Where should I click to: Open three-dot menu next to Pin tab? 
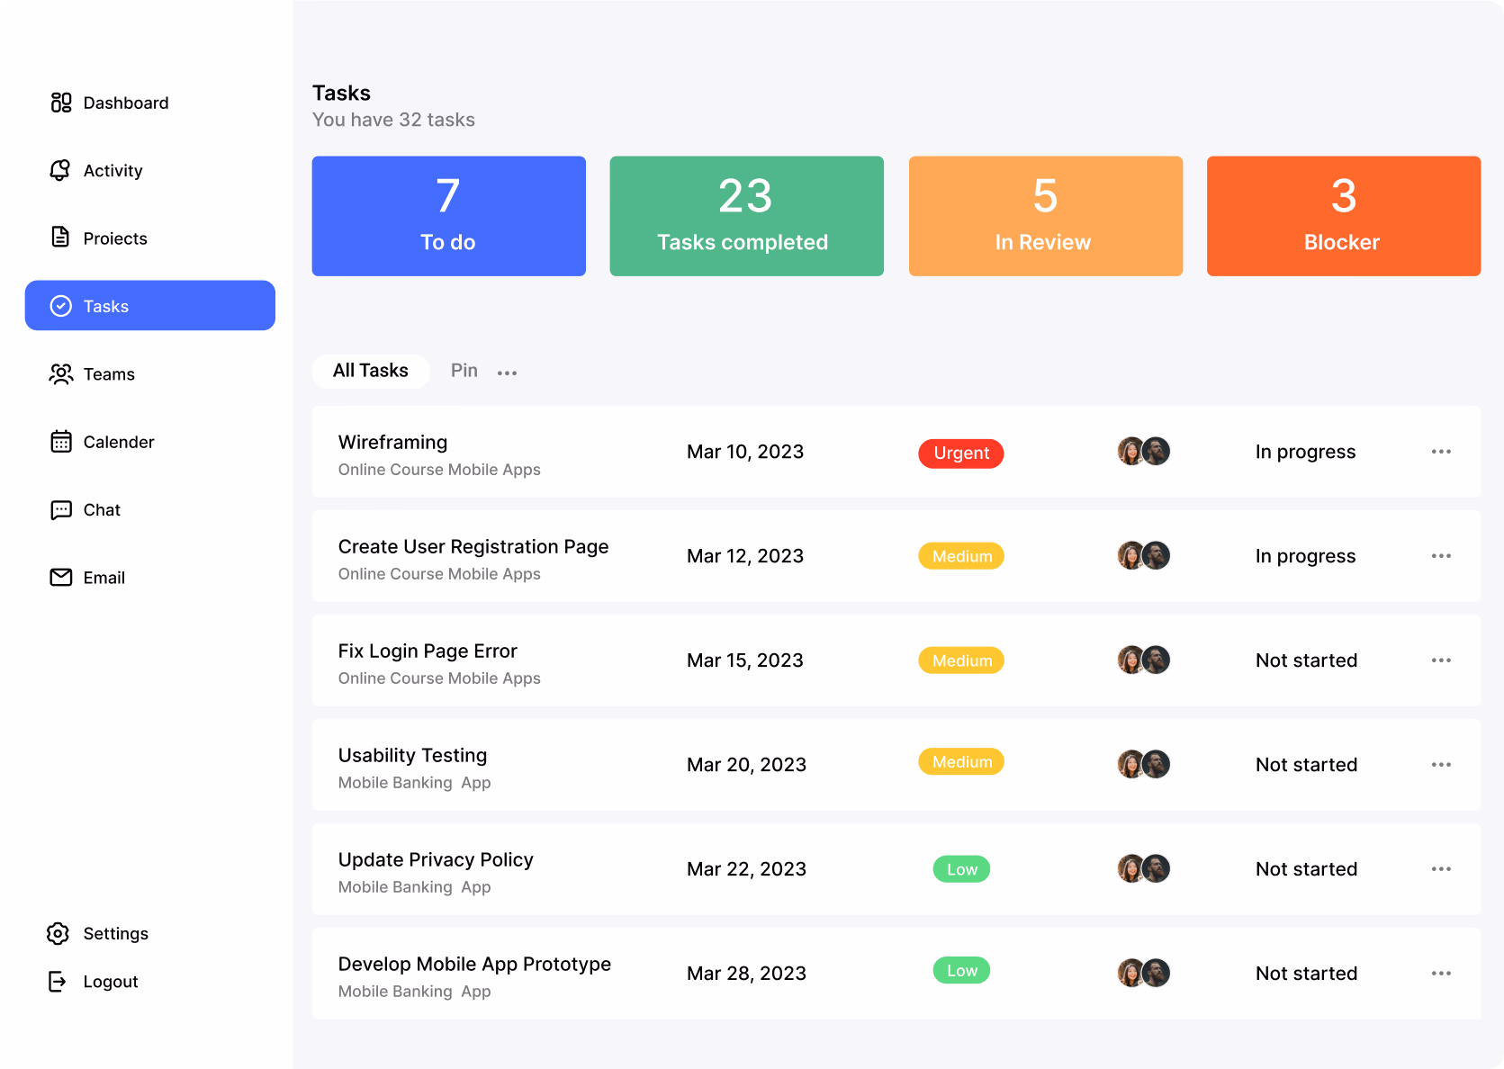(507, 373)
